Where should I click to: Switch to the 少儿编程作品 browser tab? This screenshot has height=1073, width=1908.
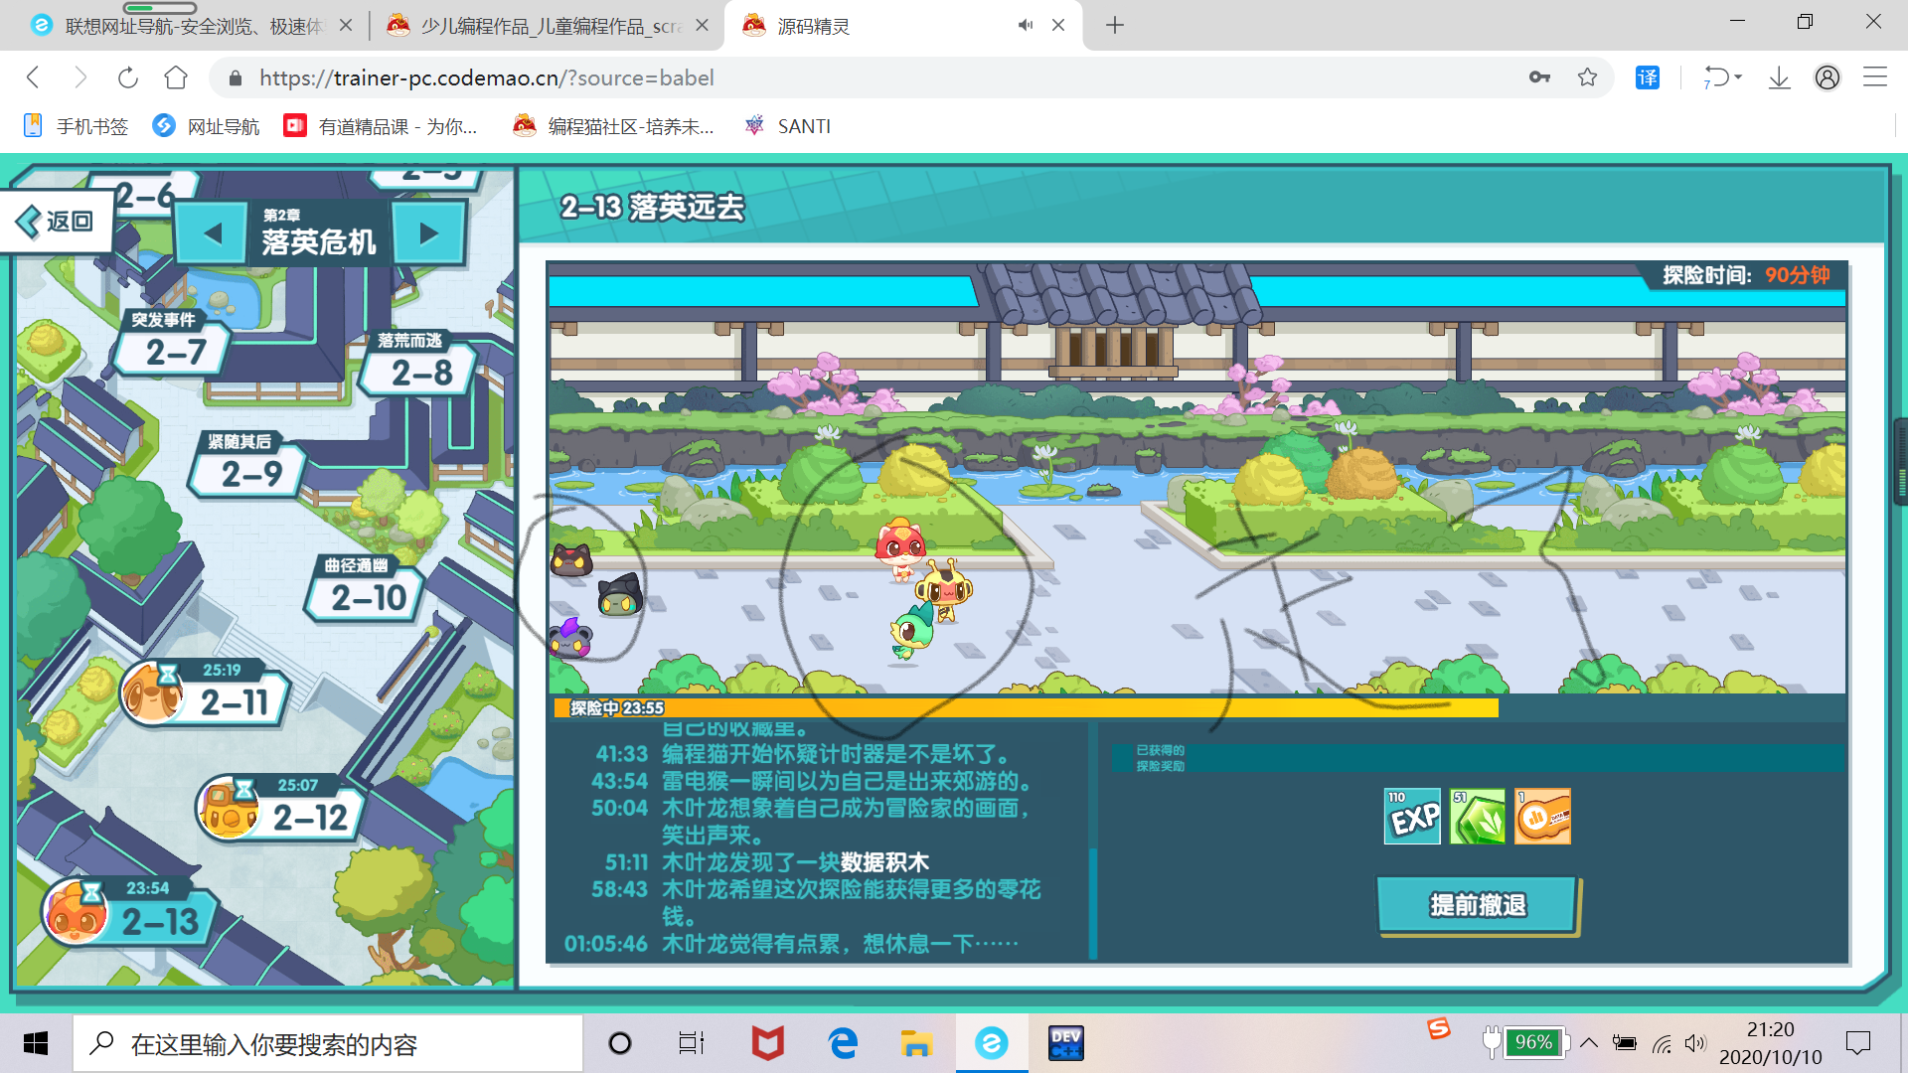[549, 26]
